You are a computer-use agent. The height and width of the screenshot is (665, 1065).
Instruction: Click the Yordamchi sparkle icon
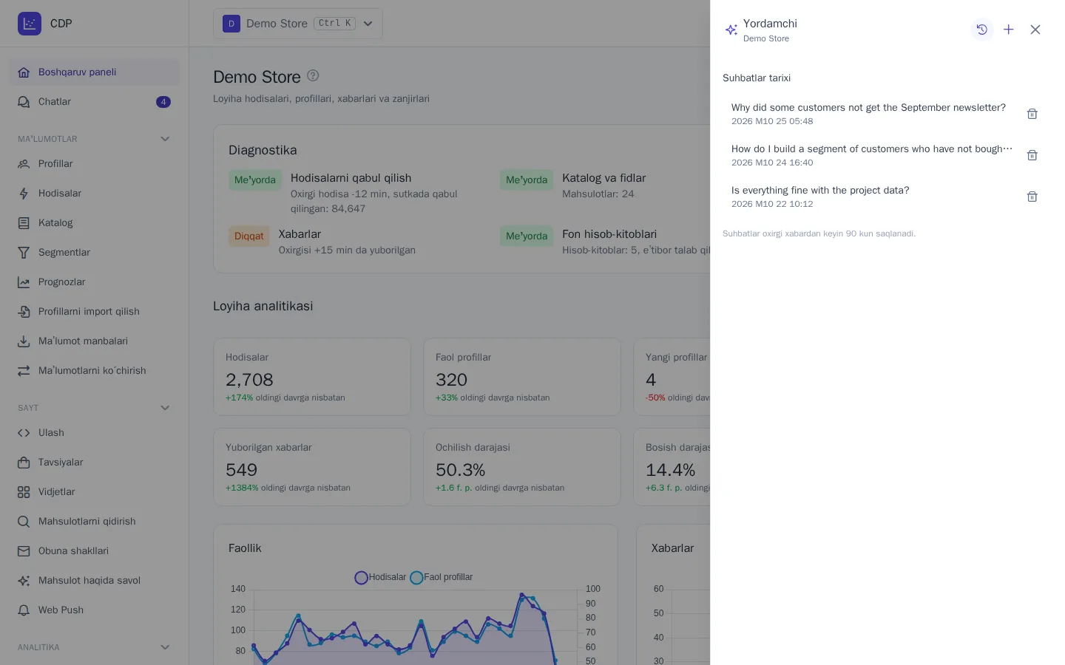point(731,30)
